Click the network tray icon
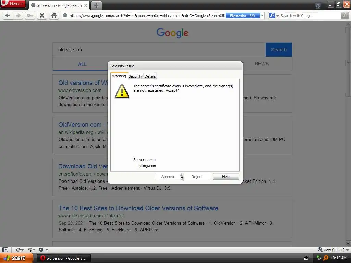This screenshot has width=351, height=263. tap(319, 258)
